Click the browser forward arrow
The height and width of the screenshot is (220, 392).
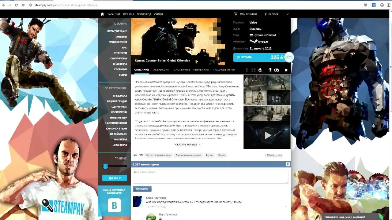coord(10,5)
